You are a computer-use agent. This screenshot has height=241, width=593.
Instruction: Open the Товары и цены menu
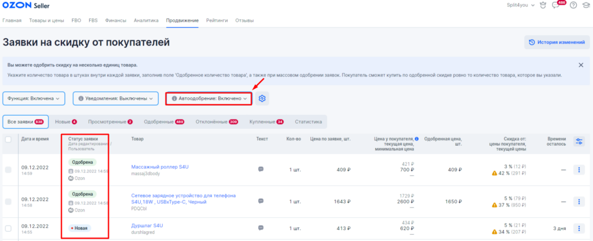46,20
